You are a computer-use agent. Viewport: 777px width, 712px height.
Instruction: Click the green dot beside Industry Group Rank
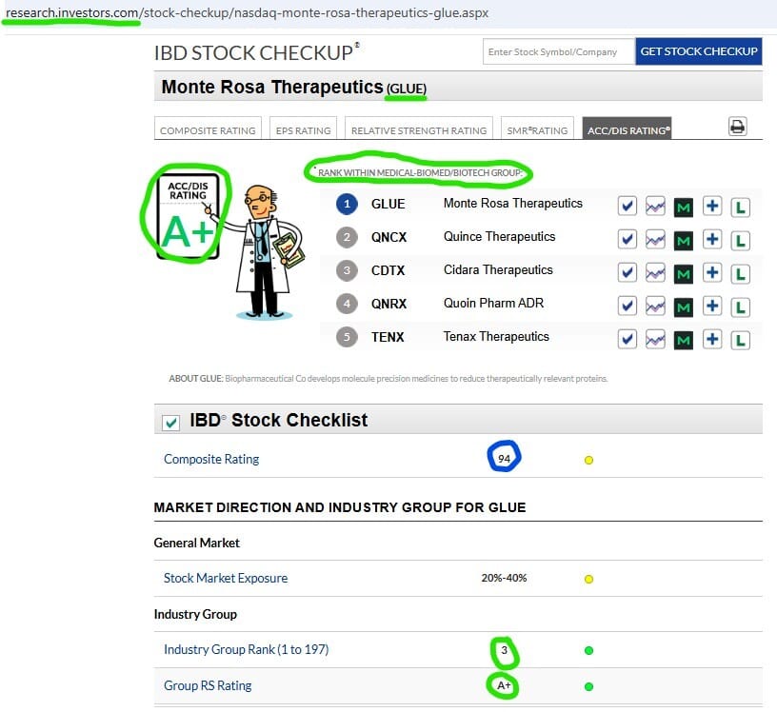[x=588, y=650]
